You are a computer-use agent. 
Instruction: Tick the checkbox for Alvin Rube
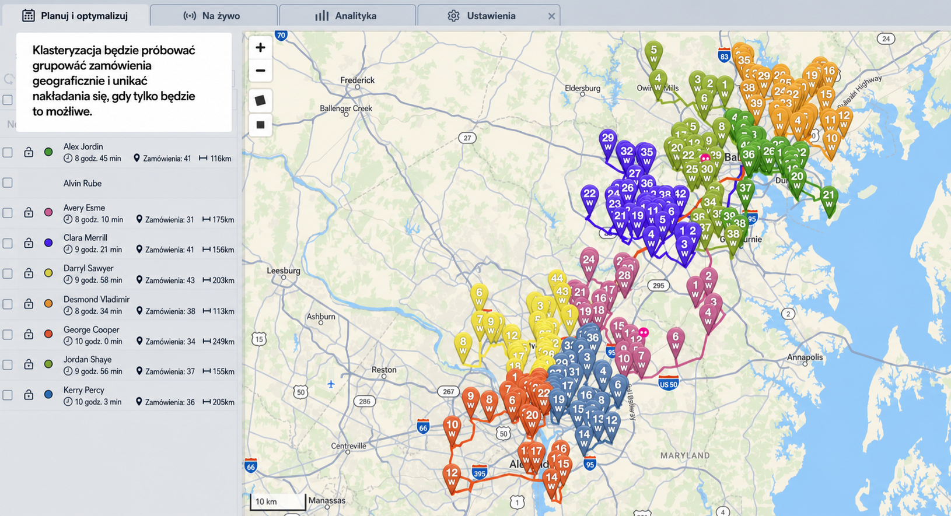pyautogui.click(x=8, y=182)
